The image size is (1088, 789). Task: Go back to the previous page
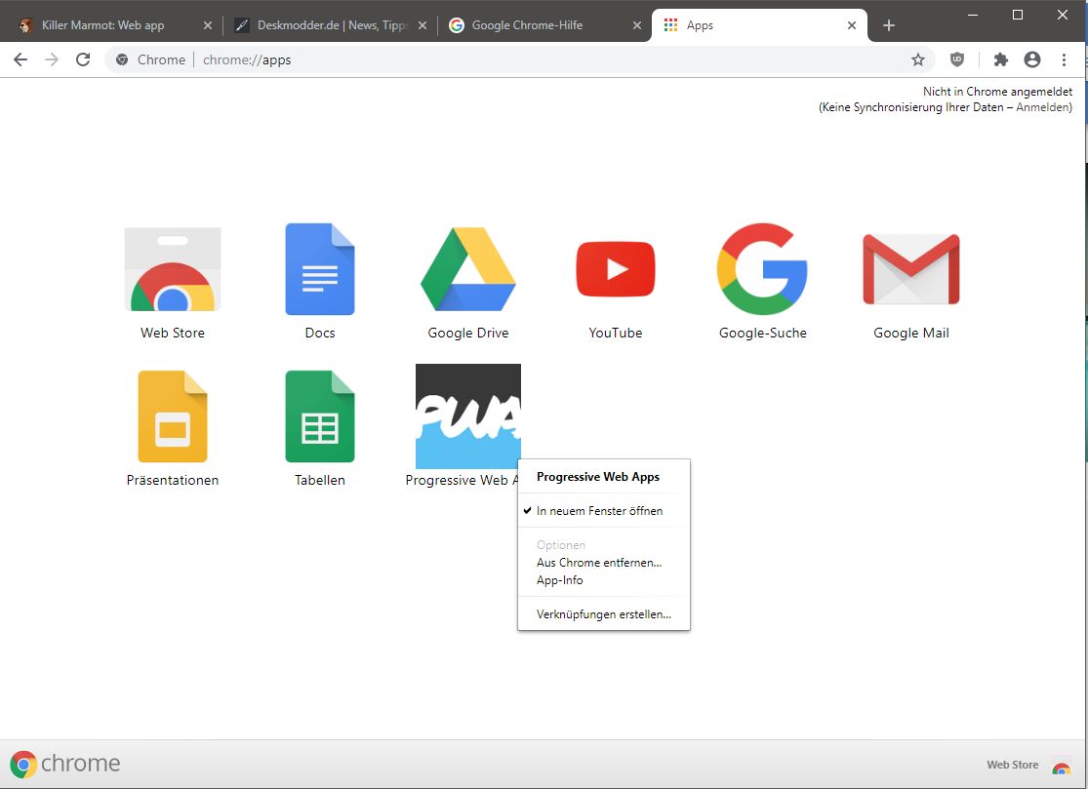coord(20,59)
